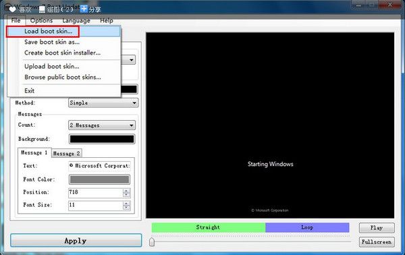Switch to the Message 2 tab
Screen dimensions: 405x255
67,153
